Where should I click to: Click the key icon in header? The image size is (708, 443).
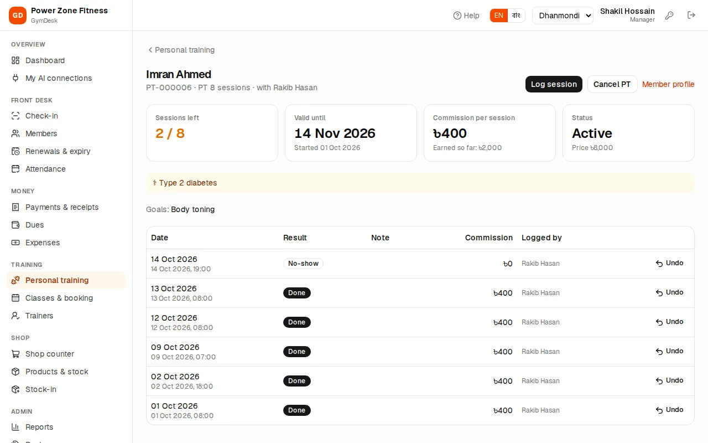[669, 16]
